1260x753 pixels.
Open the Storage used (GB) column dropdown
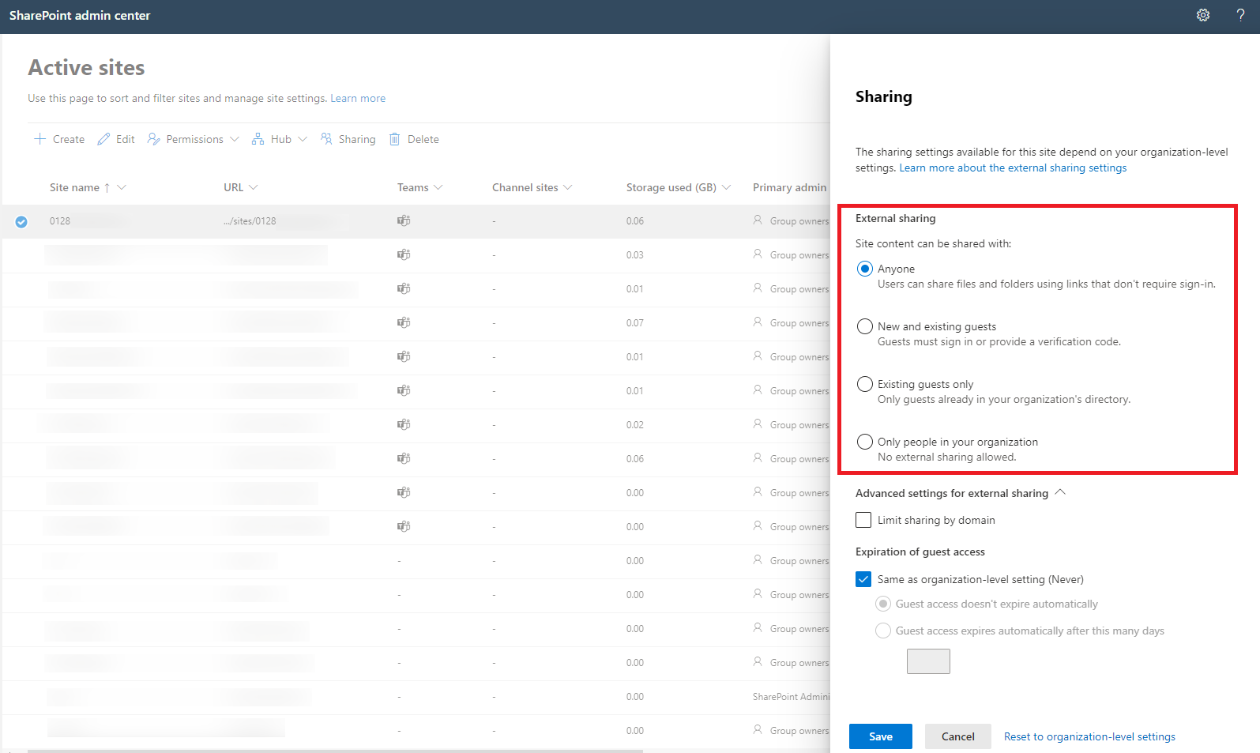[727, 187]
